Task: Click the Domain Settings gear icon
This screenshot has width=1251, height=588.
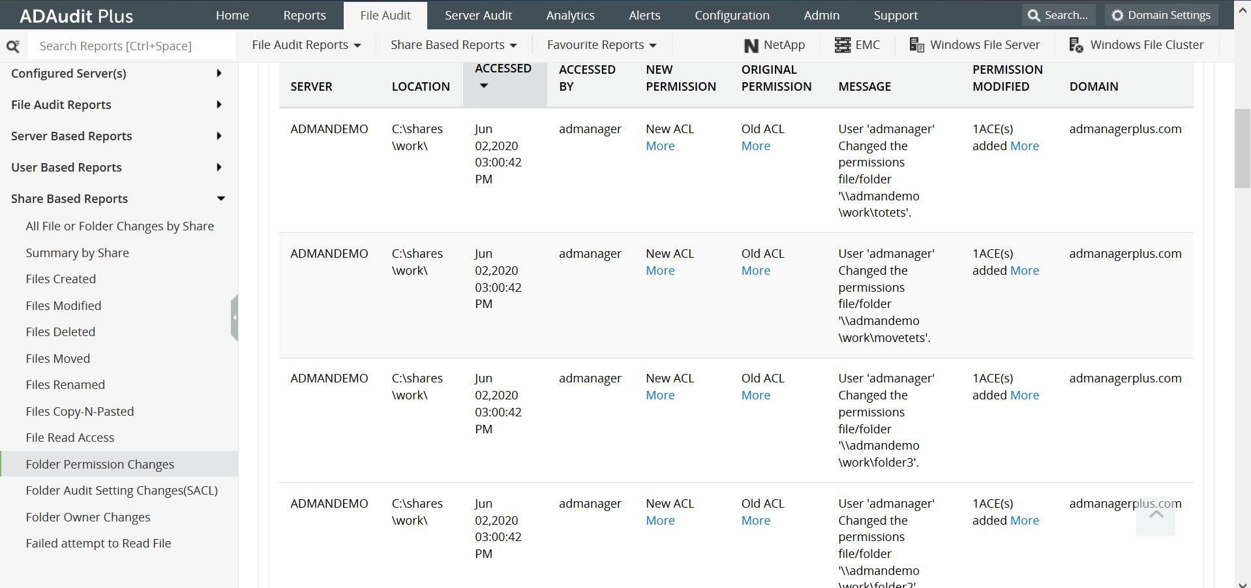Action: click(1117, 15)
